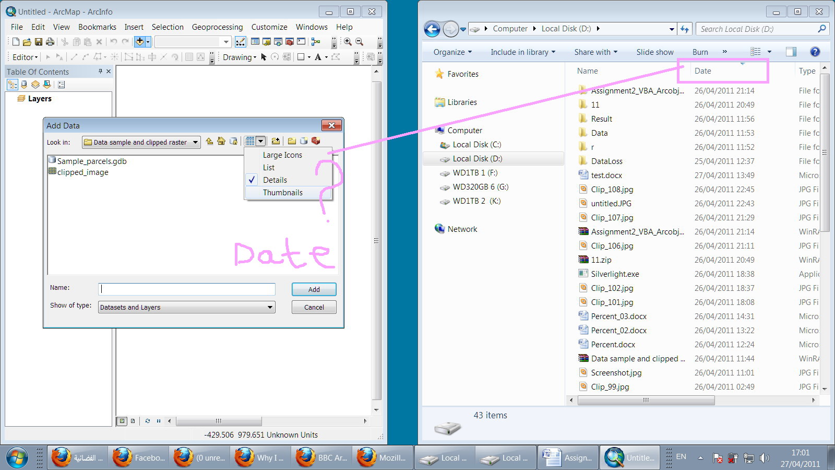Click Connect To Folder icon in Add Data
Screen dimensions: 835x470
[x=276, y=141]
